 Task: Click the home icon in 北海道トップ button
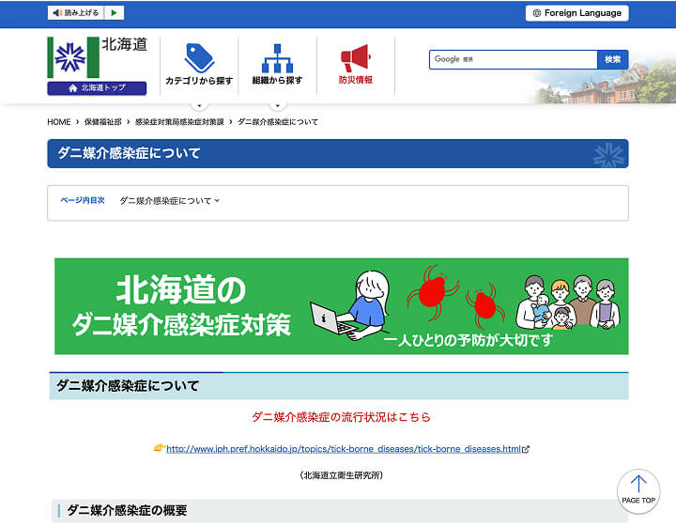(73, 88)
